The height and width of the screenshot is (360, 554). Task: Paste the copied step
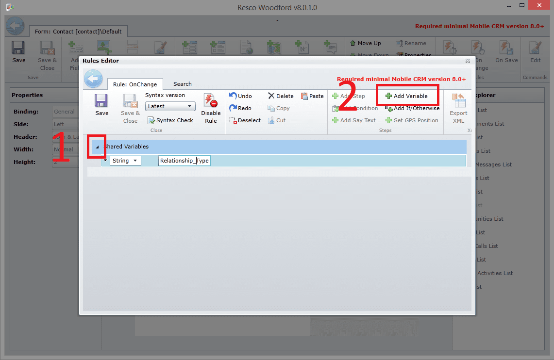tap(312, 96)
